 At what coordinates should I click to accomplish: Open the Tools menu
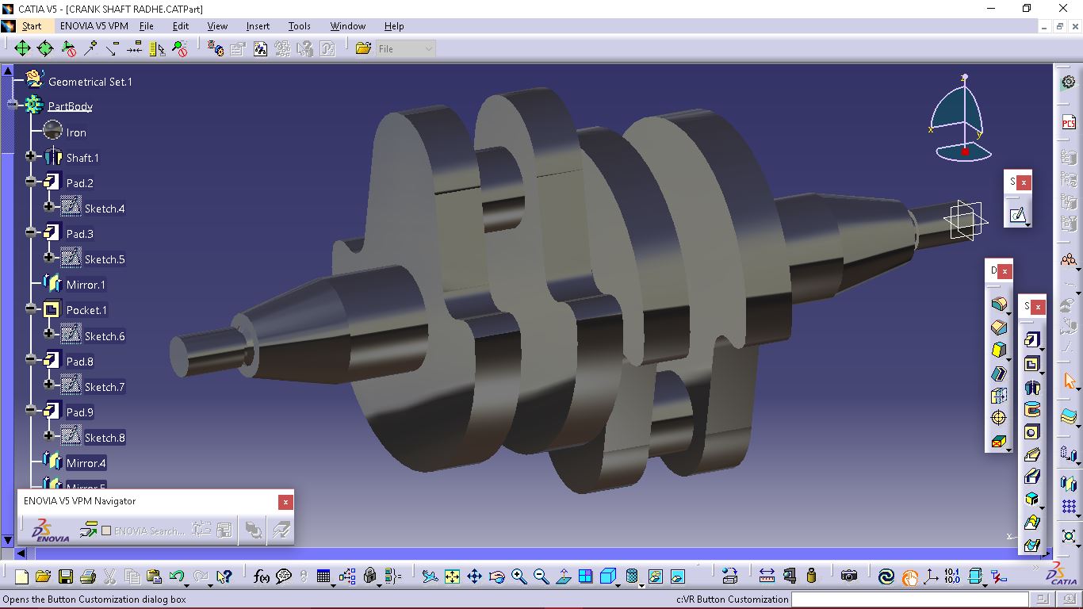299,25
